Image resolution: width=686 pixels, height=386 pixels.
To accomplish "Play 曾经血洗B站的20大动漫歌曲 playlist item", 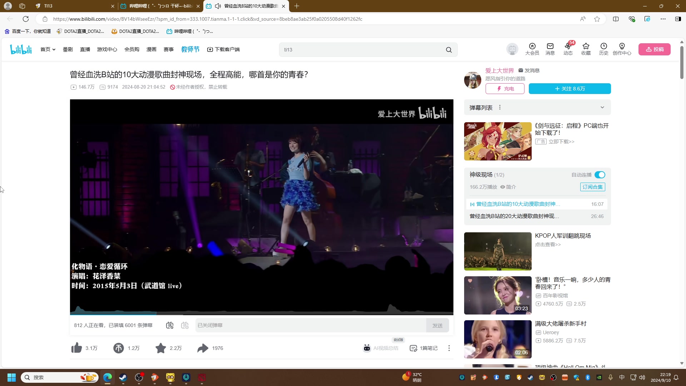I will pyautogui.click(x=537, y=216).
